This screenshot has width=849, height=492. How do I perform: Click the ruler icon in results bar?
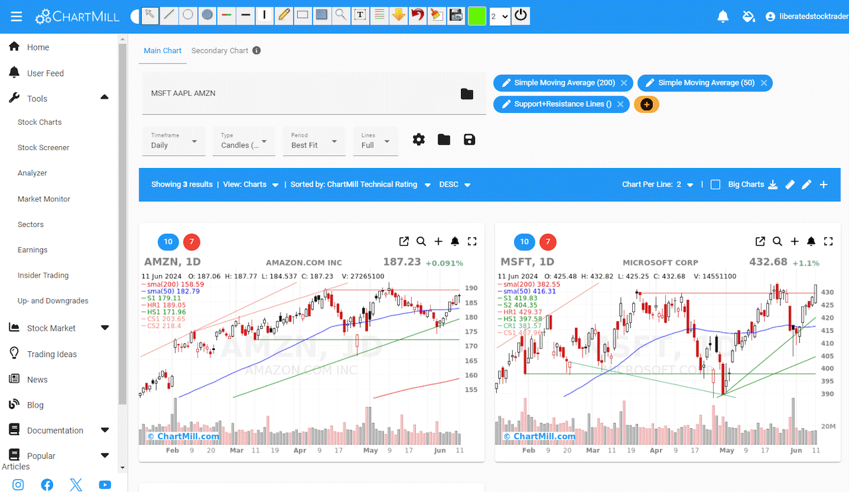click(x=789, y=185)
